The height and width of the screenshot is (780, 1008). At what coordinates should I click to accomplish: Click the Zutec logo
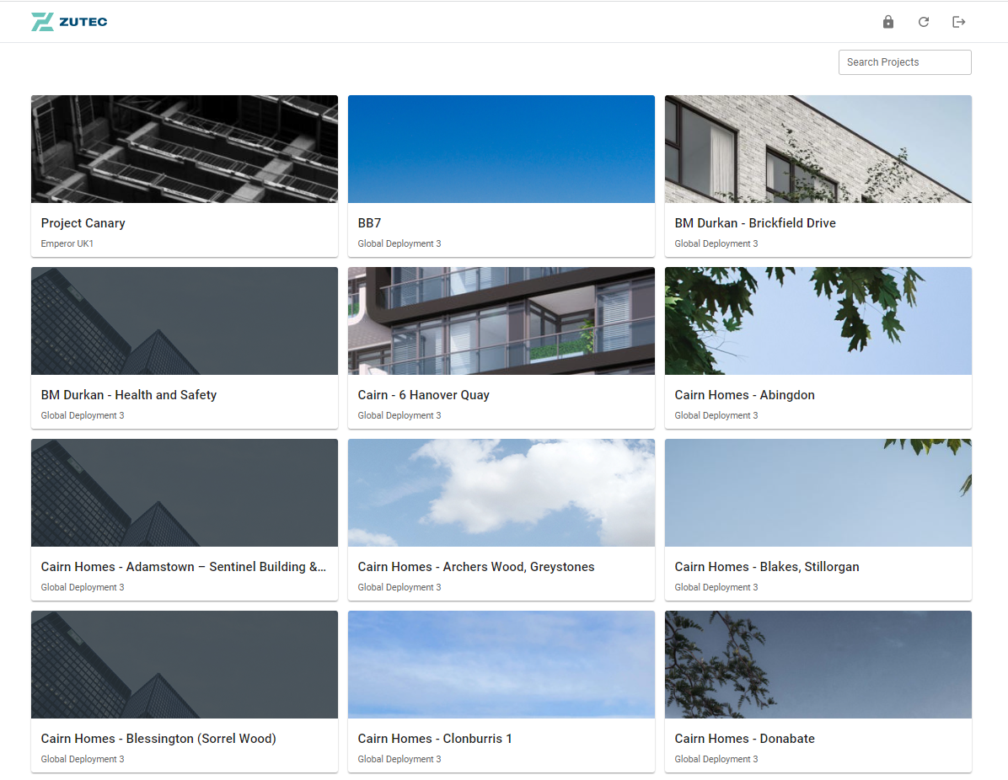click(69, 22)
